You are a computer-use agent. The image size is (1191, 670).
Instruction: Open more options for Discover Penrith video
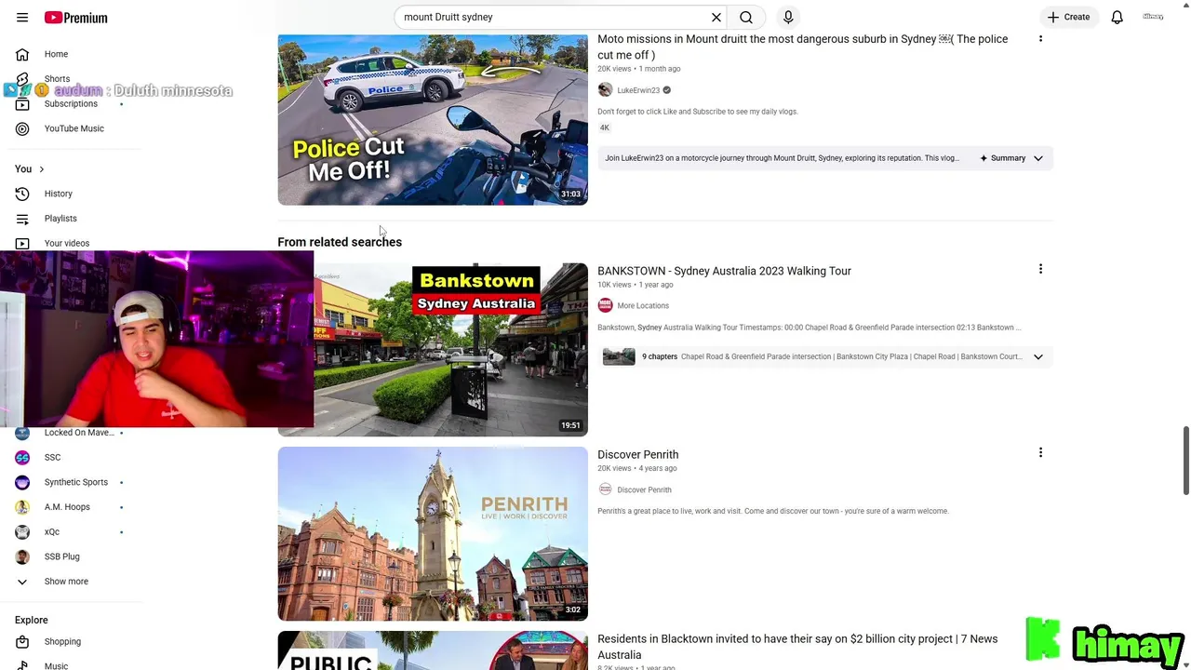(x=1040, y=453)
